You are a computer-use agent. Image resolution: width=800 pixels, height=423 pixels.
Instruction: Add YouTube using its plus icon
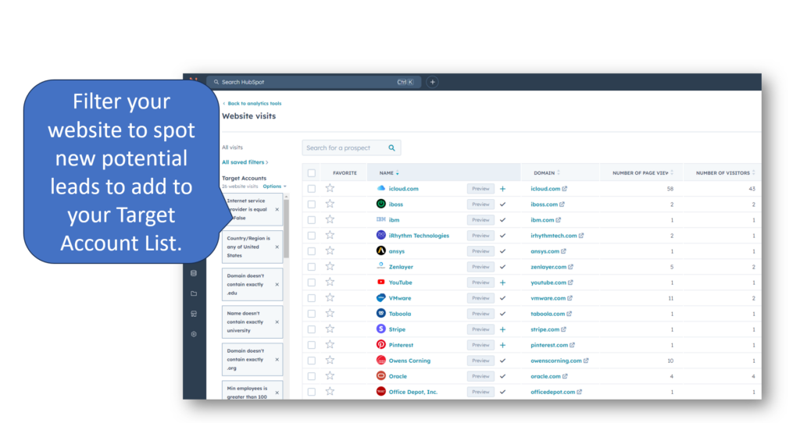pyautogui.click(x=502, y=283)
